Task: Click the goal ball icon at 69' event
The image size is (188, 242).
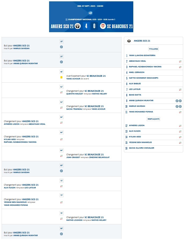Action: [61, 171]
